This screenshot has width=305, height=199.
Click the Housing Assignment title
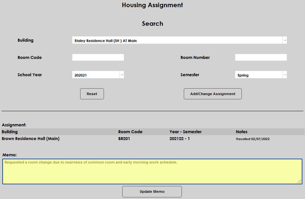tap(152, 5)
